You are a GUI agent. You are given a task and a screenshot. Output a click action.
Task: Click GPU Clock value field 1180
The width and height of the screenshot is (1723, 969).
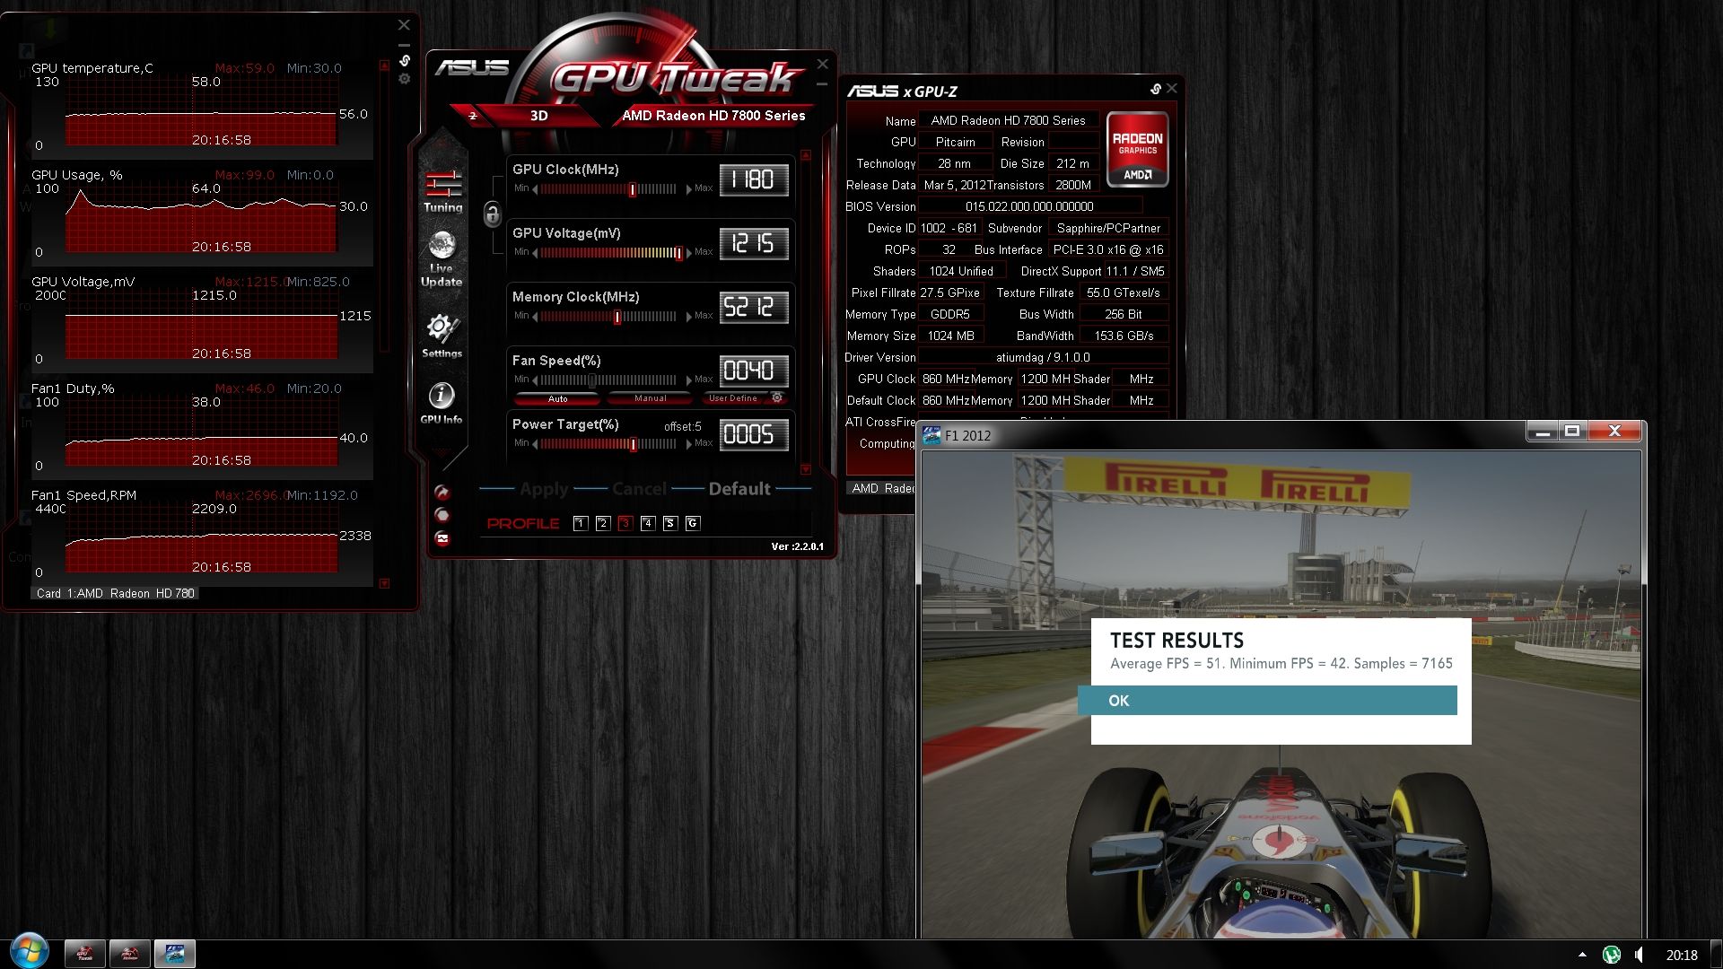[x=754, y=179]
